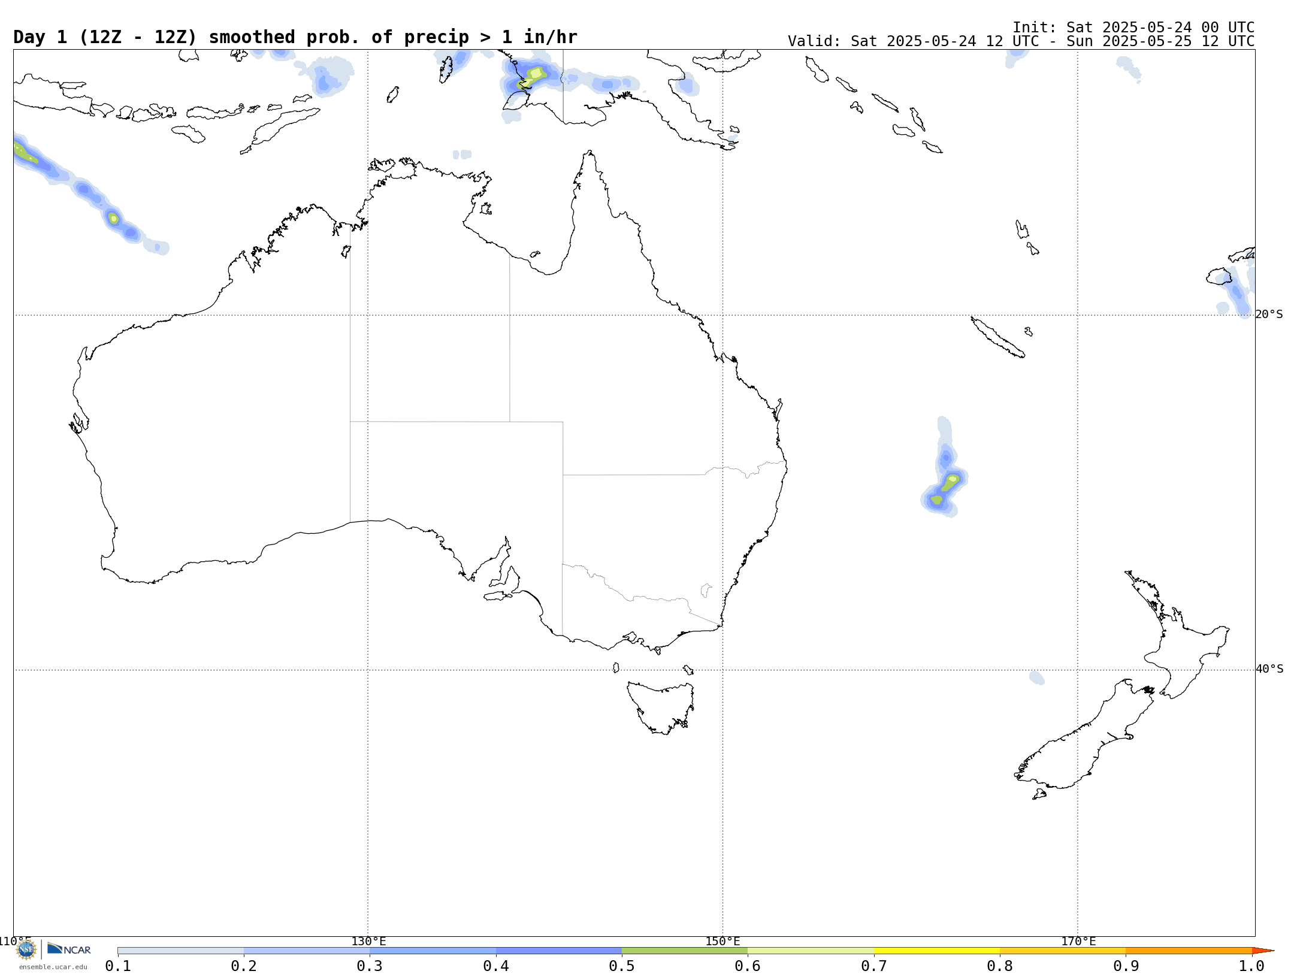Click the '0.1' colorbar tick label
The height and width of the screenshot is (974, 1294).
point(118,966)
